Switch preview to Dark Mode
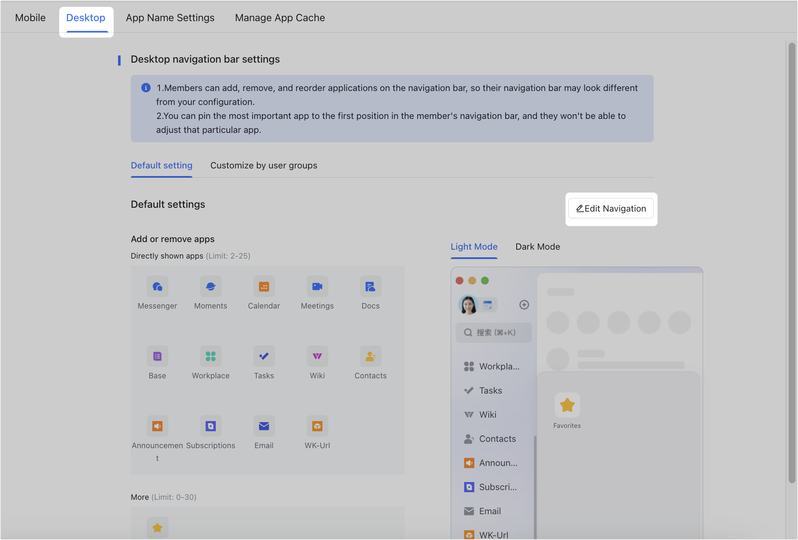Image resolution: width=798 pixels, height=540 pixels. [538, 247]
